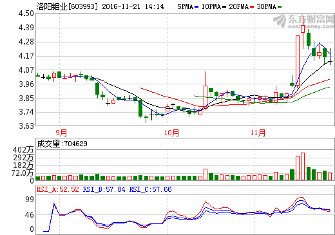Image resolution: width=335 pixels, height=235 pixels.
Task: Click the 99 RSI axis label
Action: [x=30, y=200]
